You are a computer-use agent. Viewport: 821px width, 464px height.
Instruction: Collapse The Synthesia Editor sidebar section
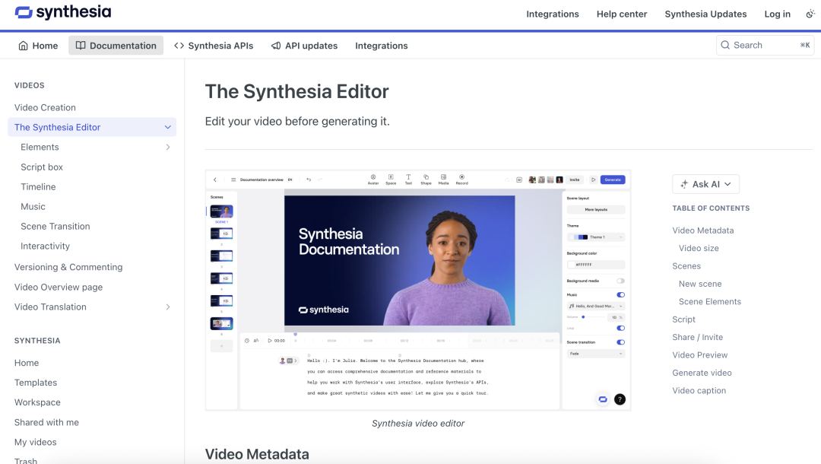[167, 127]
